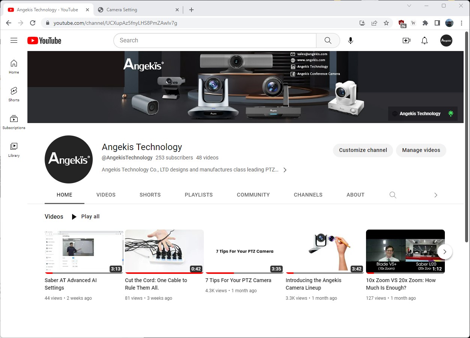Go to Home using the sidebar icon

coord(14,66)
